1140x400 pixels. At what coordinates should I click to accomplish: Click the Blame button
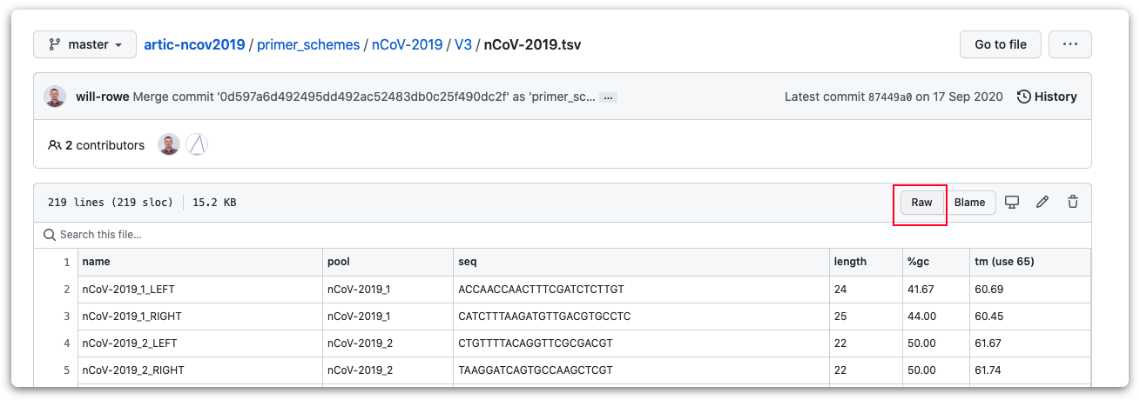point(969,203)
